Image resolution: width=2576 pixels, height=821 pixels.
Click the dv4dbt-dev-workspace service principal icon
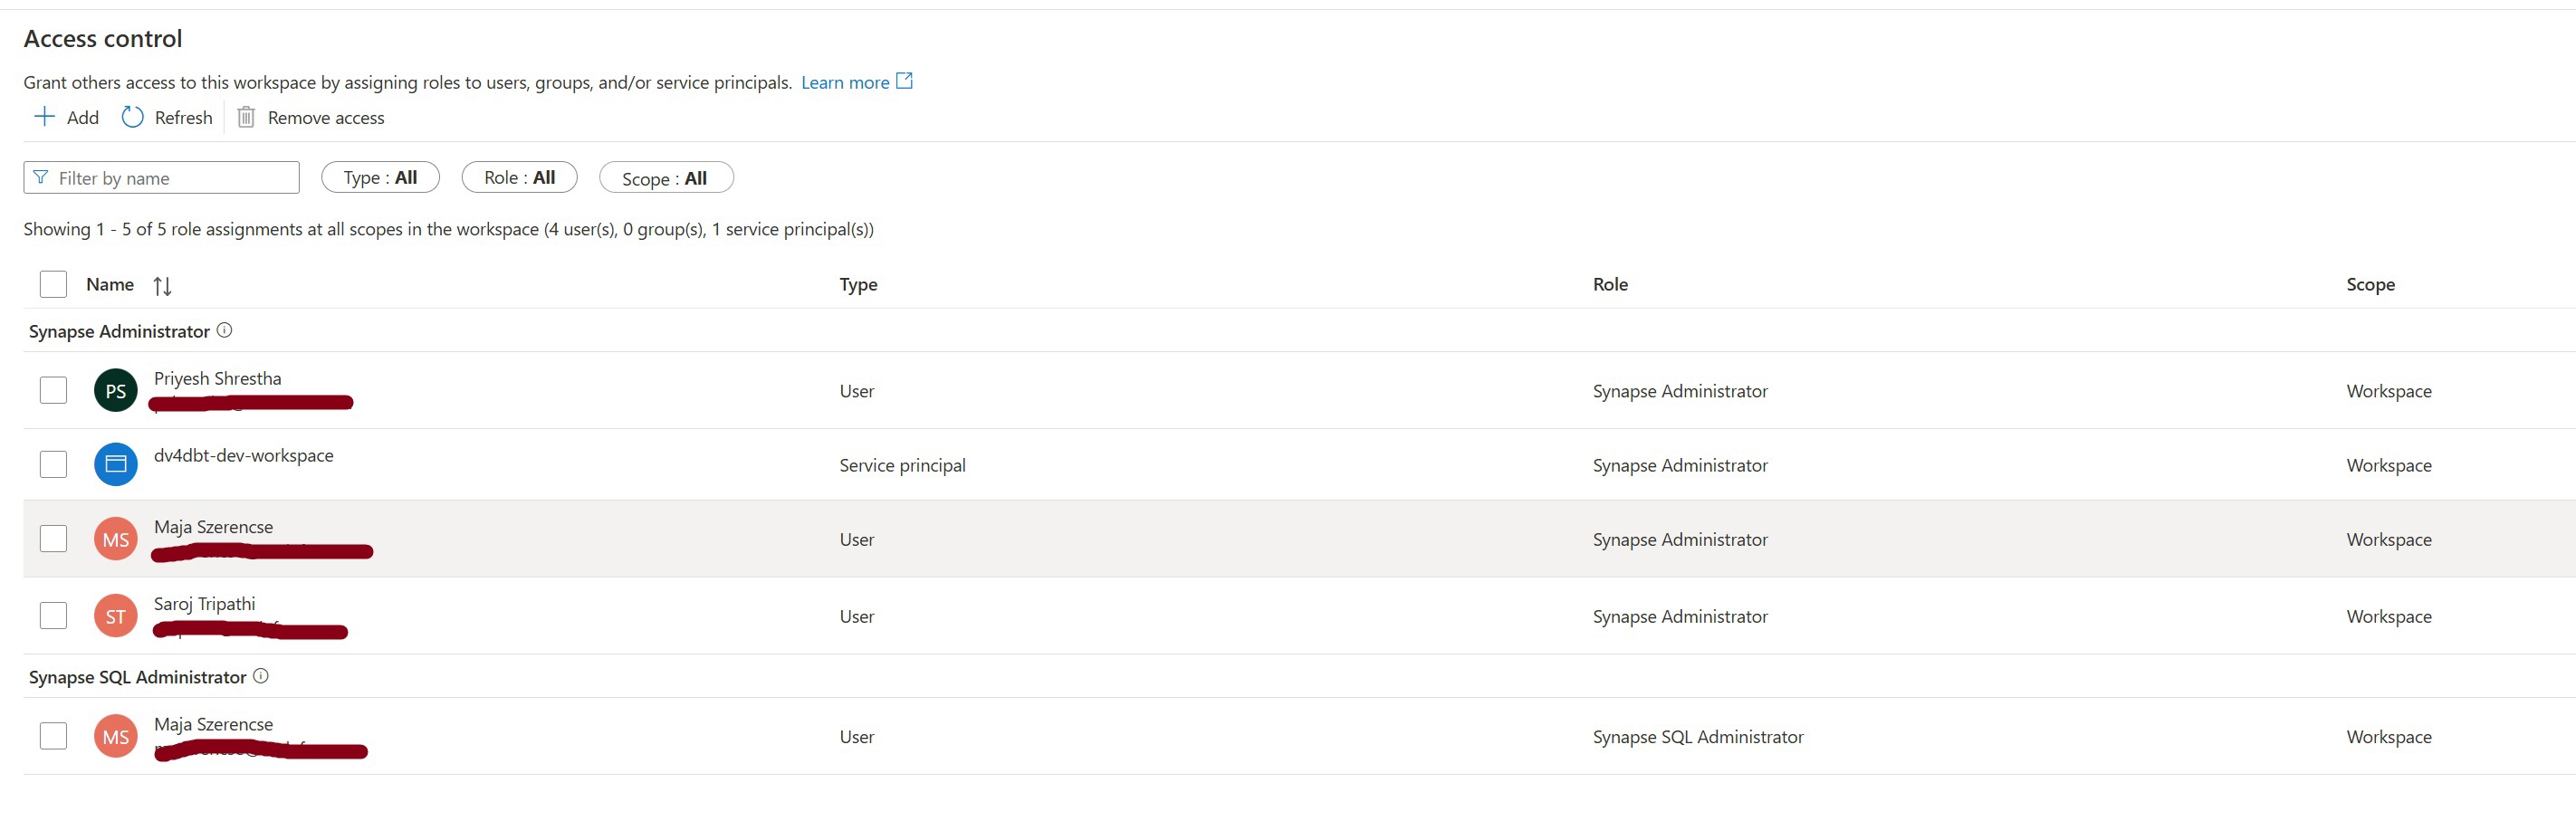click(116, 464)
